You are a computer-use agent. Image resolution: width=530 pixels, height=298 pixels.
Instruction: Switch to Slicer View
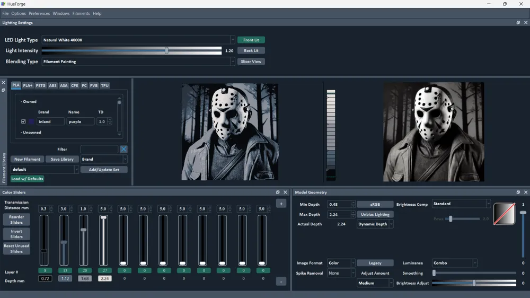point(251,62)
